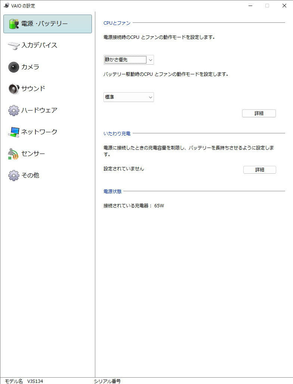Image resolution: width=293 pixels, height=384 pixels.
Task: Click the シリアル番号 status bar label
Action: pos(107,381)
